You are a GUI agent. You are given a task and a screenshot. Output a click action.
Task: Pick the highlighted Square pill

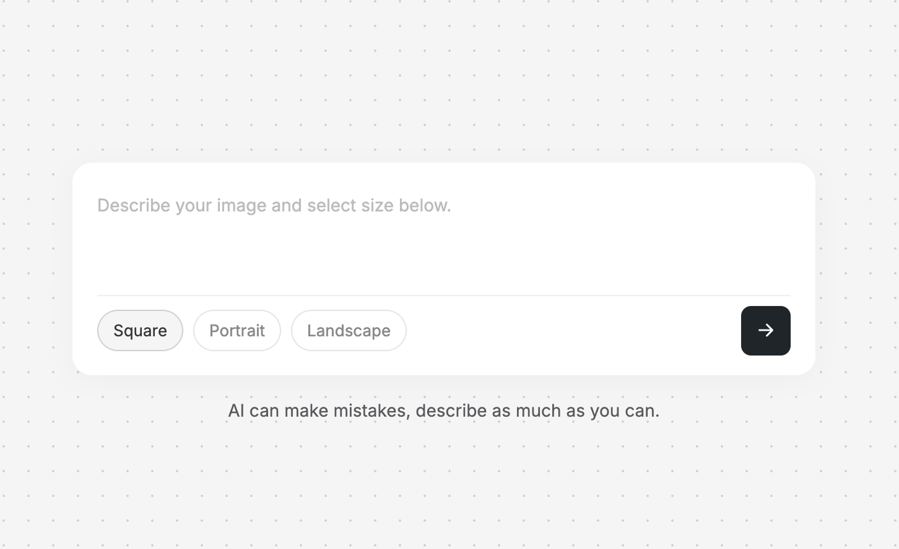[140, 331]
